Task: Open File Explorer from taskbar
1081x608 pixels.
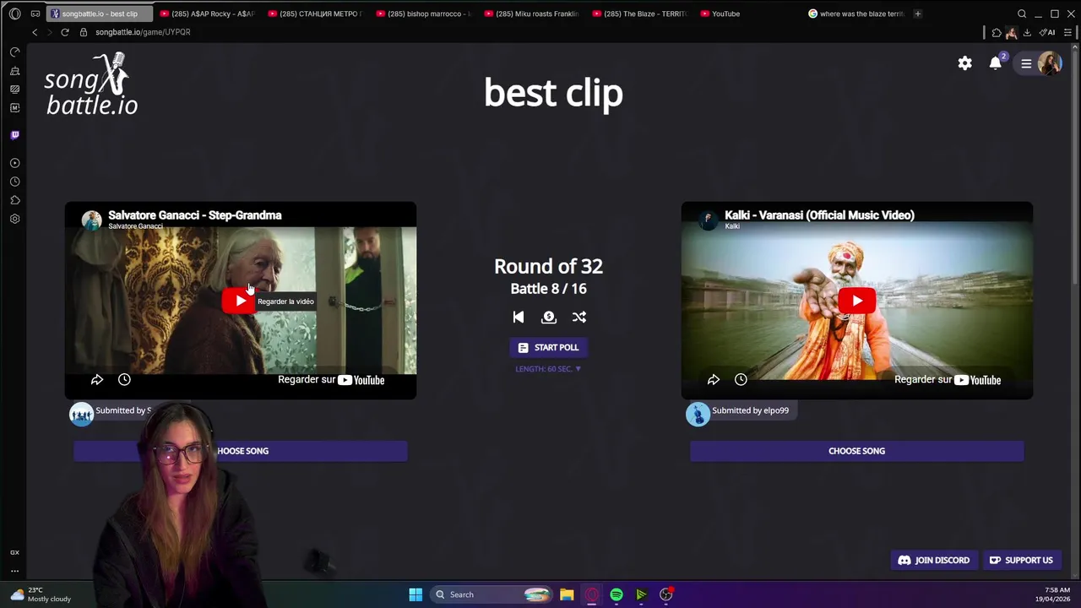Action: click(567, 594)
